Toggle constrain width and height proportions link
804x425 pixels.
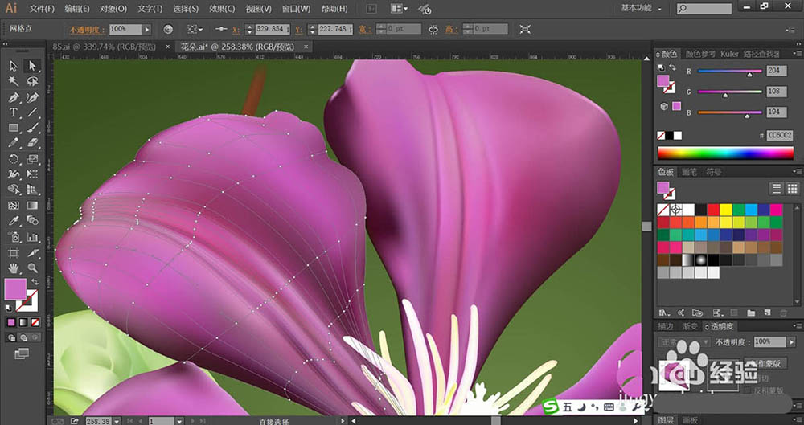433,29
